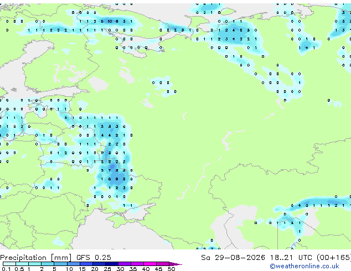The width and height of the screenshot is (351, 271).
Task: Select the 30–35 mm purple legend swatch
Action: (125, 264)
